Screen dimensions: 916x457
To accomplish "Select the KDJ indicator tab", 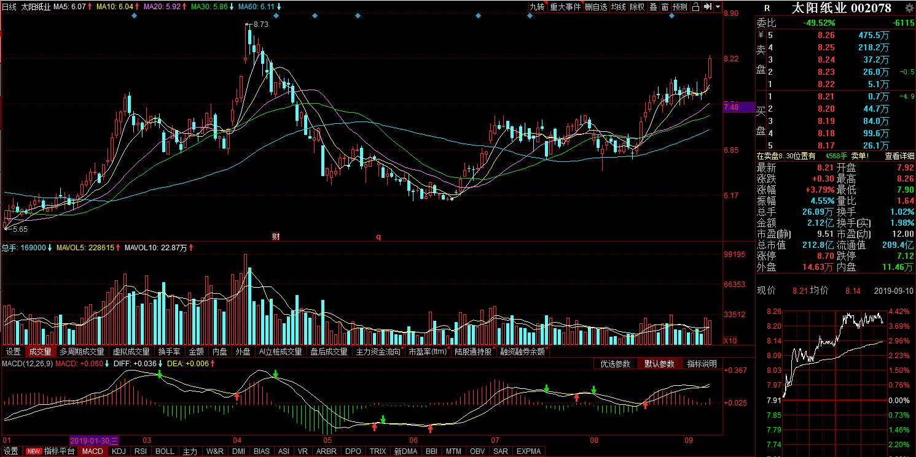I will point(119,451).
